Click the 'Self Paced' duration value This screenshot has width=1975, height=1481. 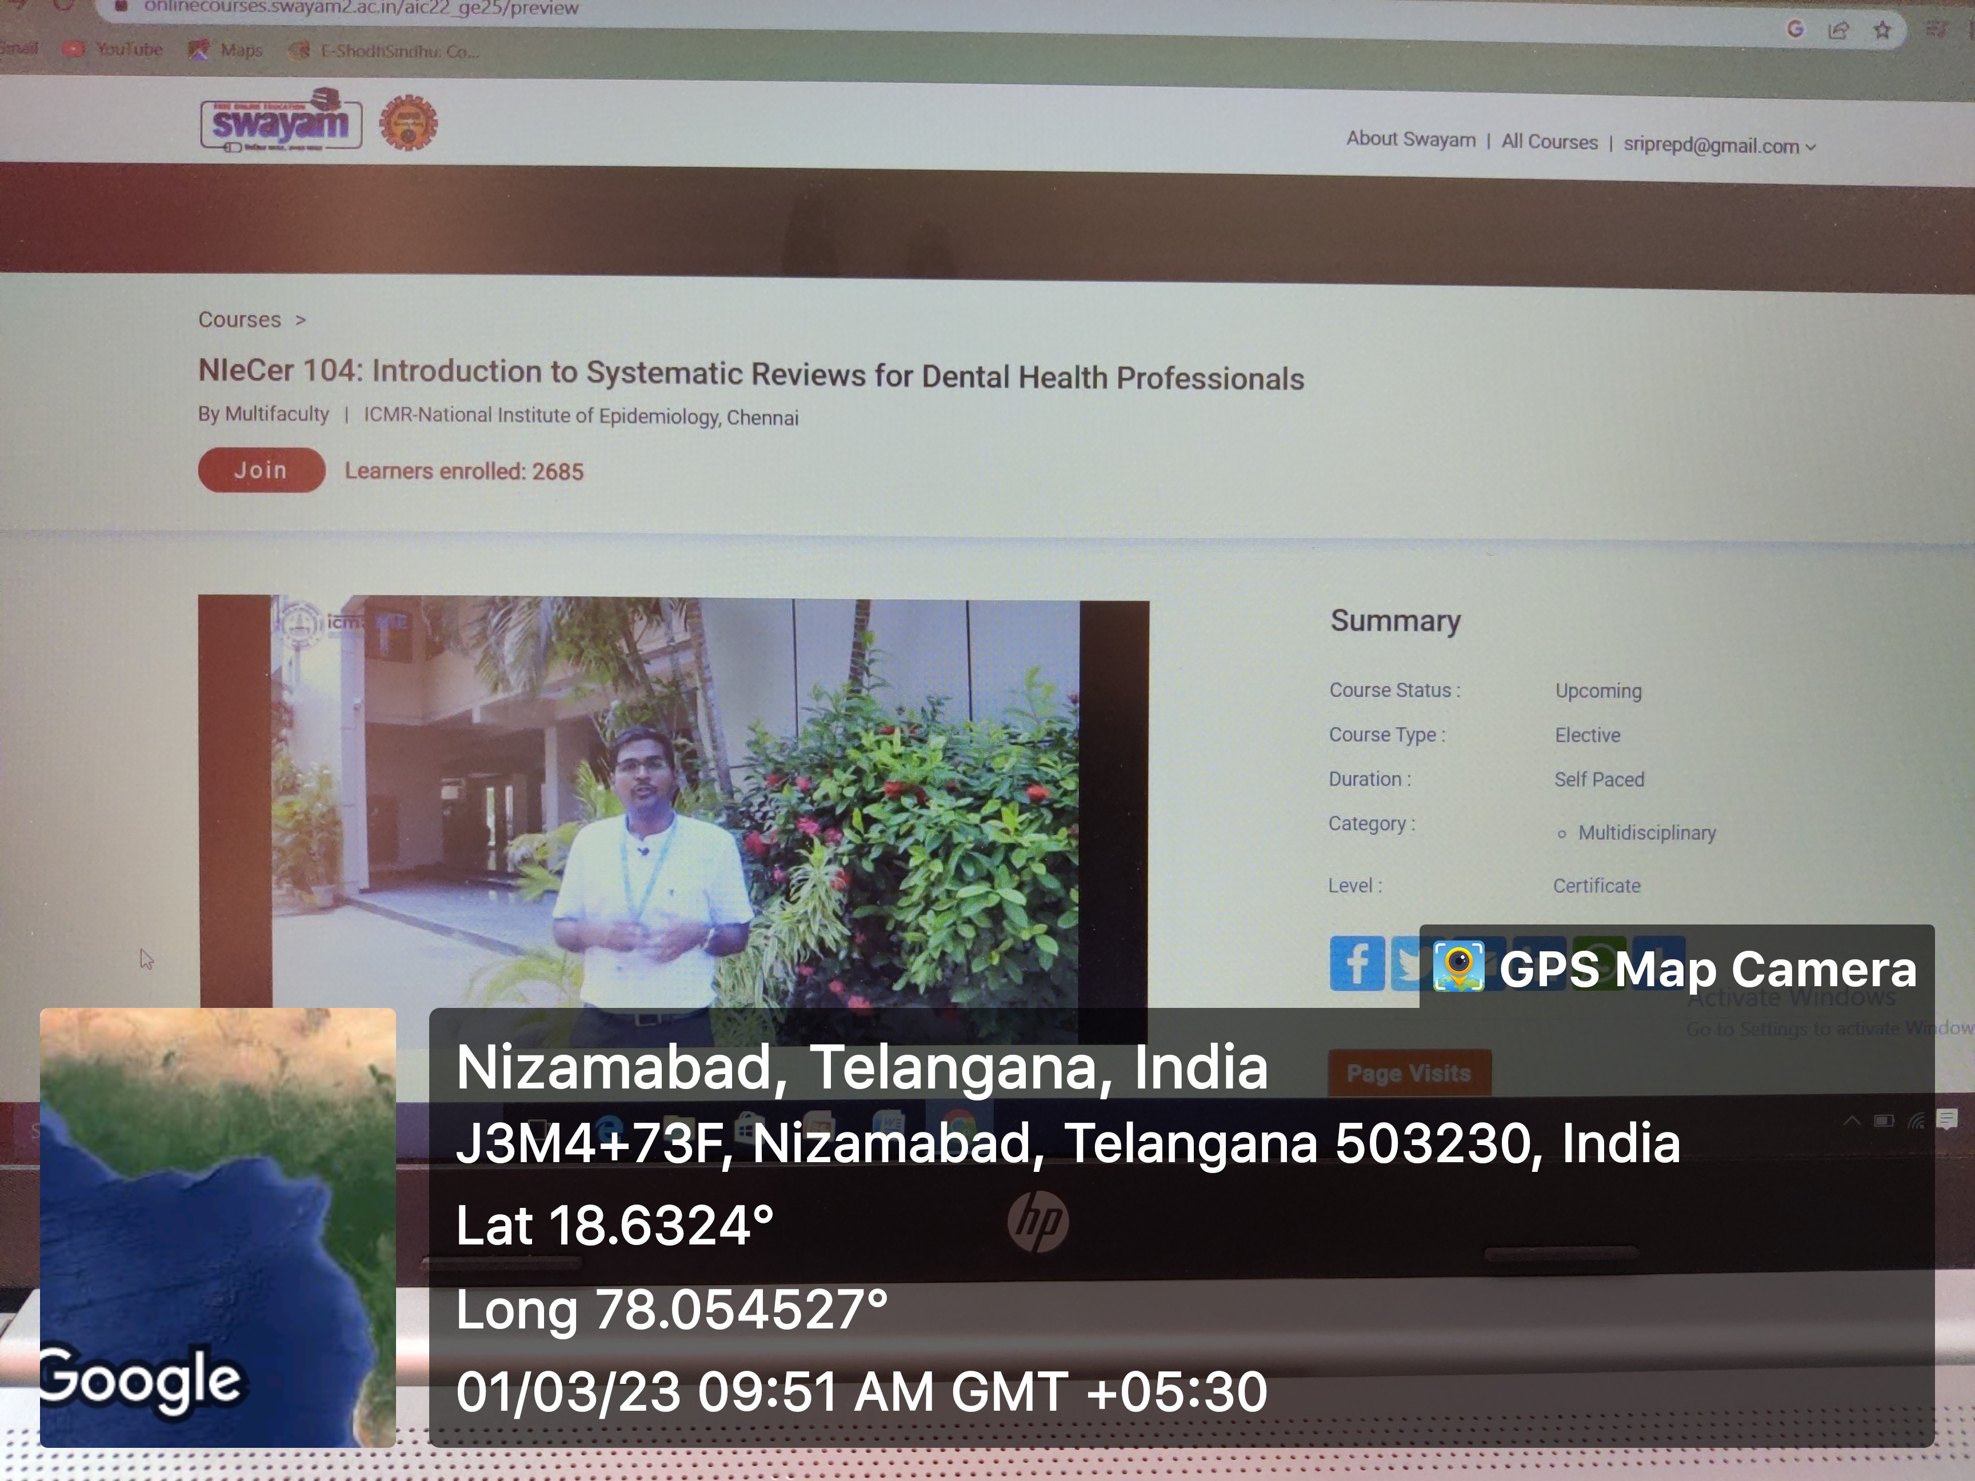coord(1599,779)
